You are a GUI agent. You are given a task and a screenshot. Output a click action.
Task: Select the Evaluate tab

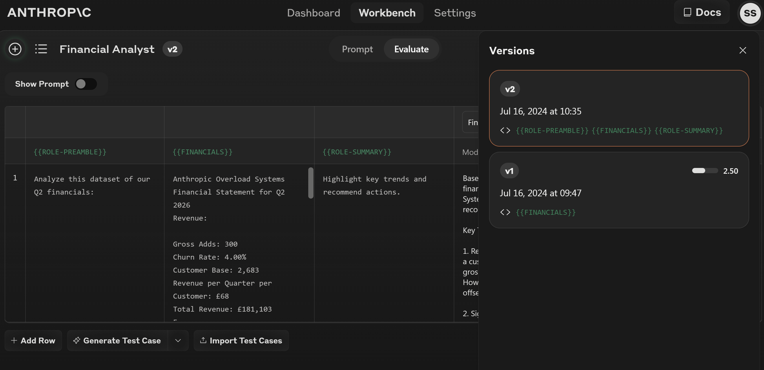click(x=411, y=49)
